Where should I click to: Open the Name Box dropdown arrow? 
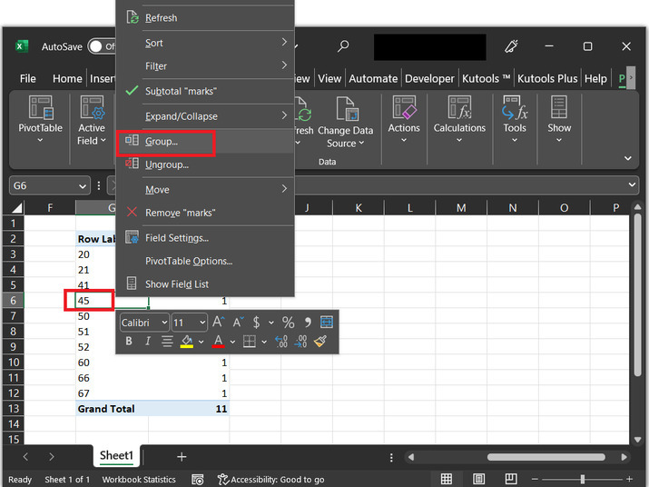click(83, 185)
